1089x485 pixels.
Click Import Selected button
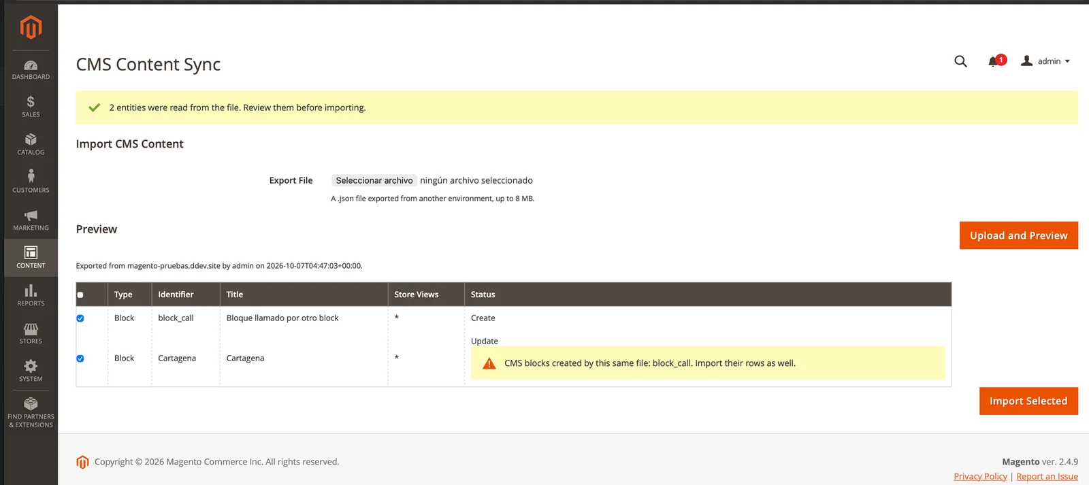pyautogui.click(x=1028, y=401)
